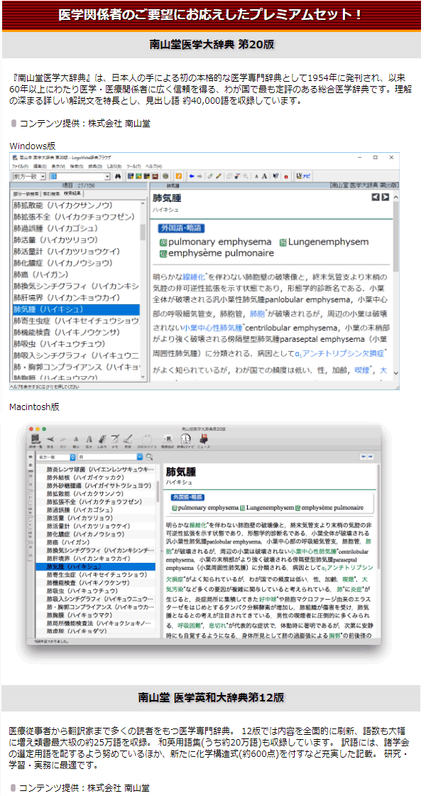Image resolution: width=426 pixels, height=796 pixels.
Task: Expand the Mac search field history dropdown
Action: tap(139, 457)
